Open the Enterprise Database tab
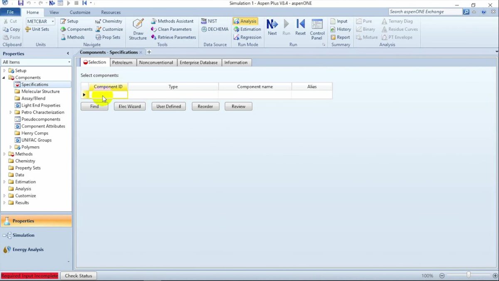This screenshot has height=281, width=499. (x=199, y=62)
